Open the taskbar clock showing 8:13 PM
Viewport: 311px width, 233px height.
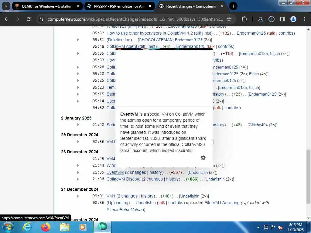point(296,227)
